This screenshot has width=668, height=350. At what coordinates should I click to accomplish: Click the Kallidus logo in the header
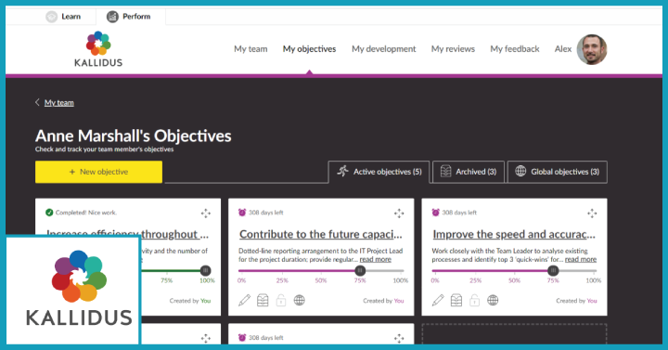click(98, 49)
